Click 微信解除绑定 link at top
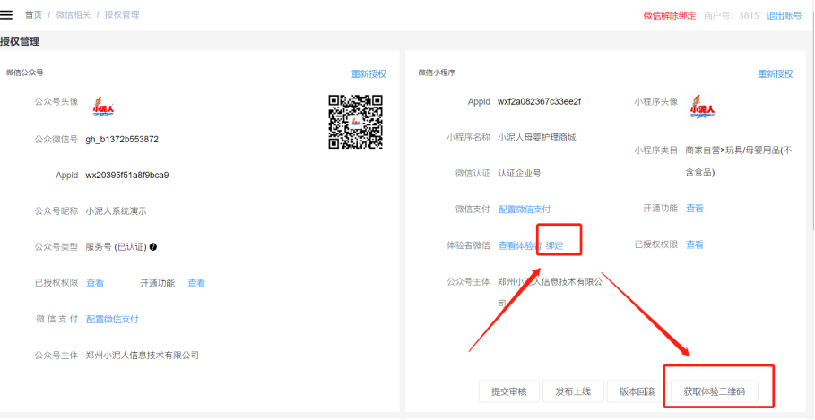The height and width of the screenshot is (420, 815). coord(669,16)
